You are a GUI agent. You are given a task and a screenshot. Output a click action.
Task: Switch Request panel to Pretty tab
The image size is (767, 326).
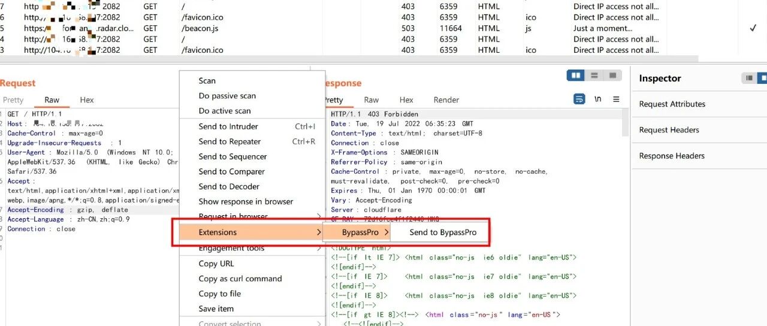pos(13,100)
